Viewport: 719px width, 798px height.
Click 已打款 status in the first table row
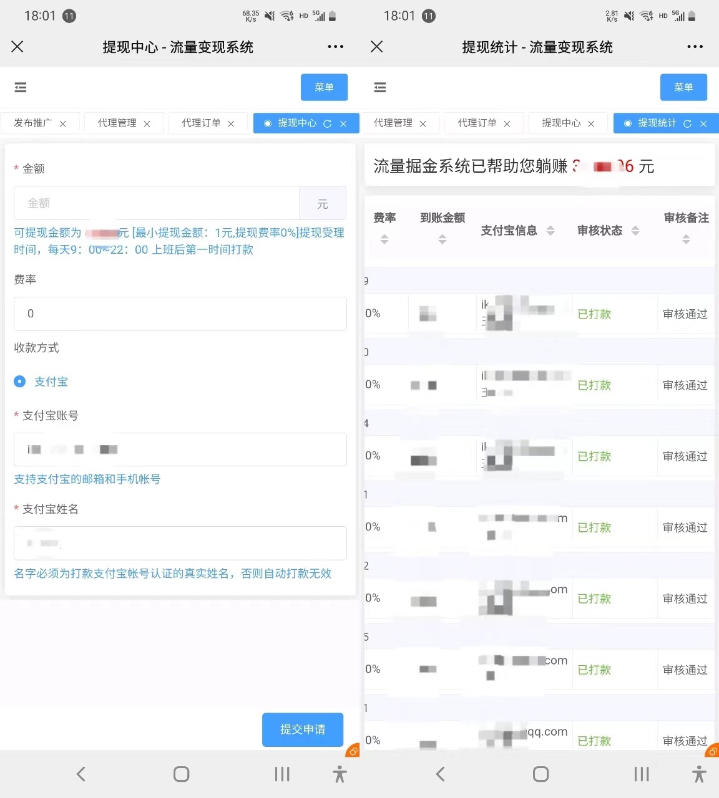[594, 314]
